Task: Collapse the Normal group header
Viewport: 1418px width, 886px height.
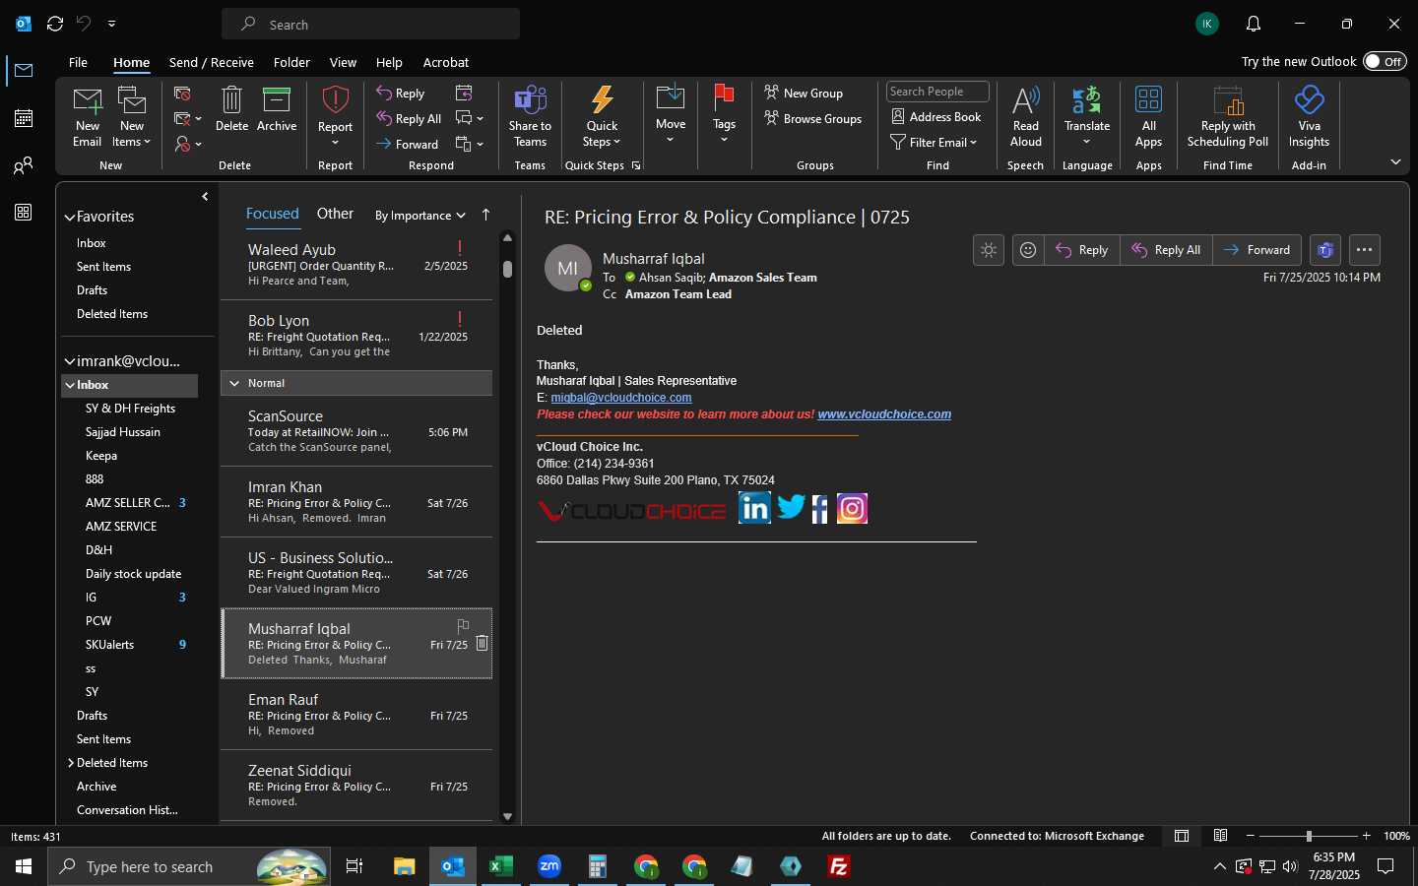Action: click(x=234, y=383)
